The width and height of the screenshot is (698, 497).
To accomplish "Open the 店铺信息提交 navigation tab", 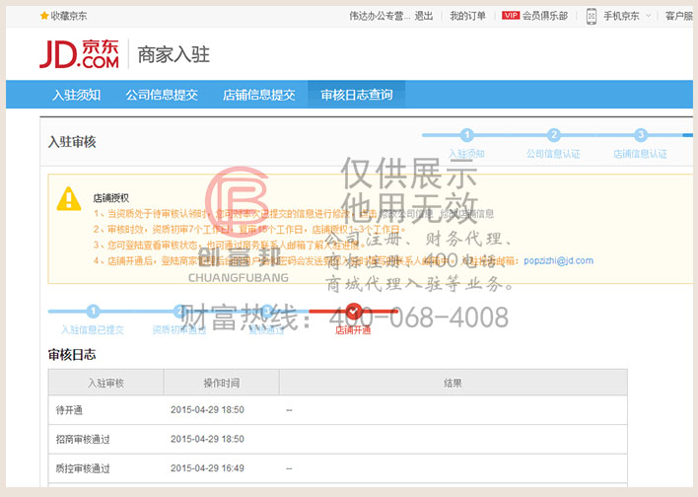I will [x=259, y=95].
